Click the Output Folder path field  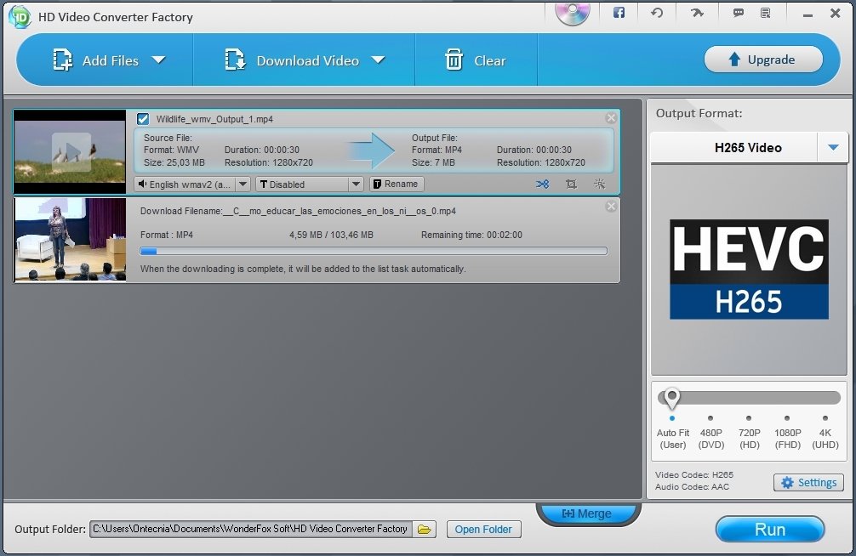(250, 529)
